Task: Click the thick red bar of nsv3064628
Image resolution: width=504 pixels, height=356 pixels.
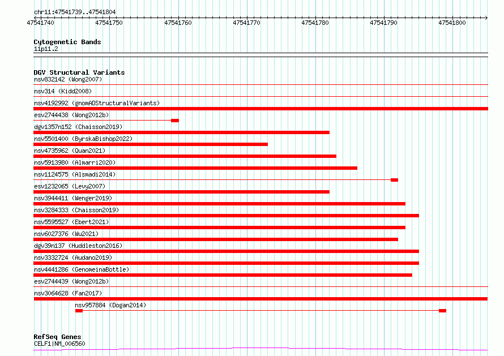Action: [x=260, y=299]
